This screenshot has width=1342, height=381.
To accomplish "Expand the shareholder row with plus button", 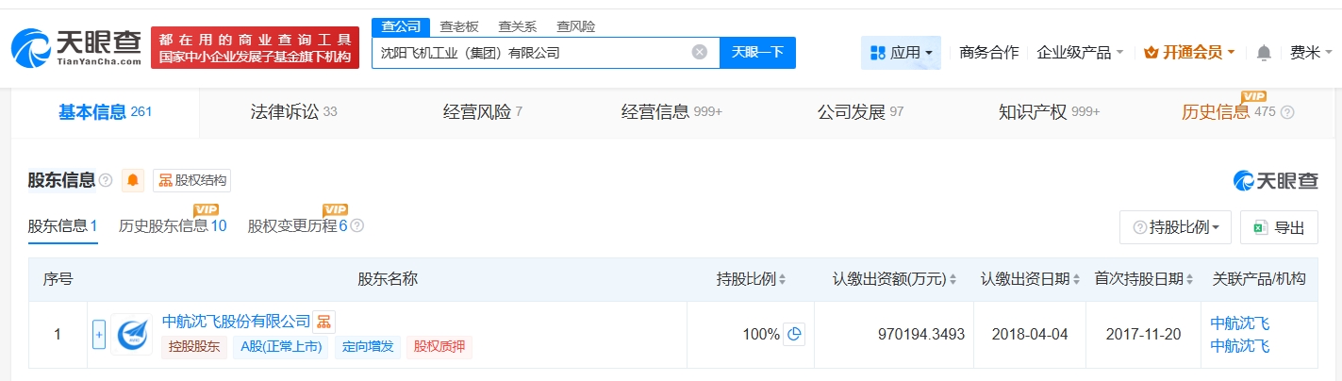I will [99, 334].
